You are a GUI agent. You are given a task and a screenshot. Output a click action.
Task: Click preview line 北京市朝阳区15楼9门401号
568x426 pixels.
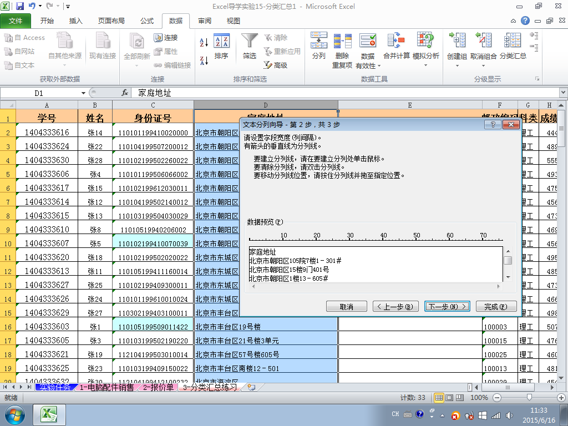(289, 270)
